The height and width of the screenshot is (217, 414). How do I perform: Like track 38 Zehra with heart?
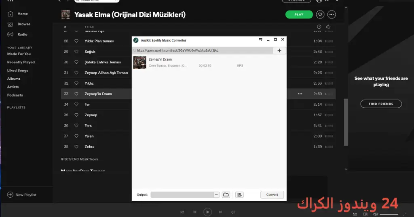pos(76,146)
